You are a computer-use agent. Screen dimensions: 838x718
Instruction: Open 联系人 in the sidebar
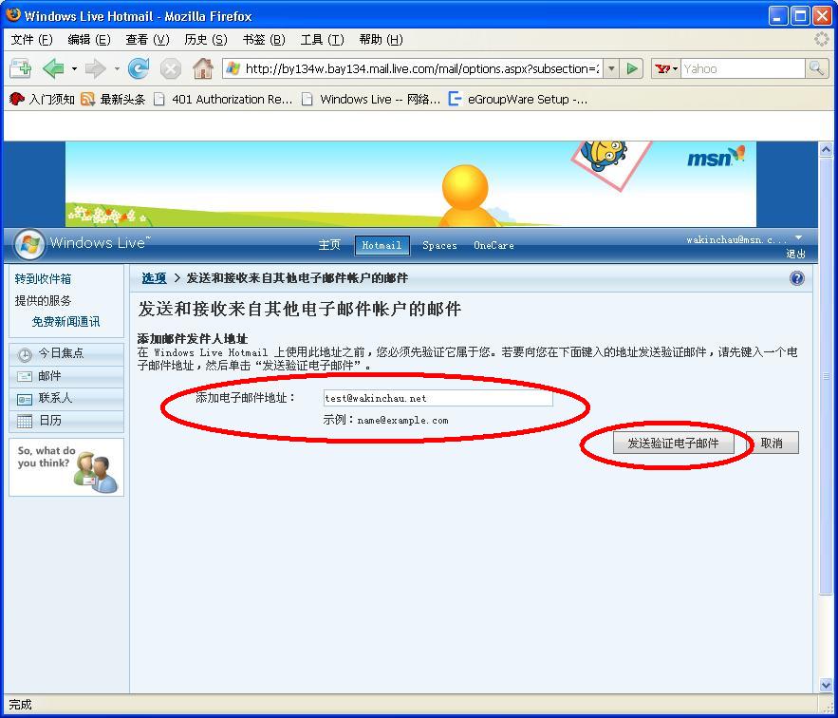click(x=66, y=399)
